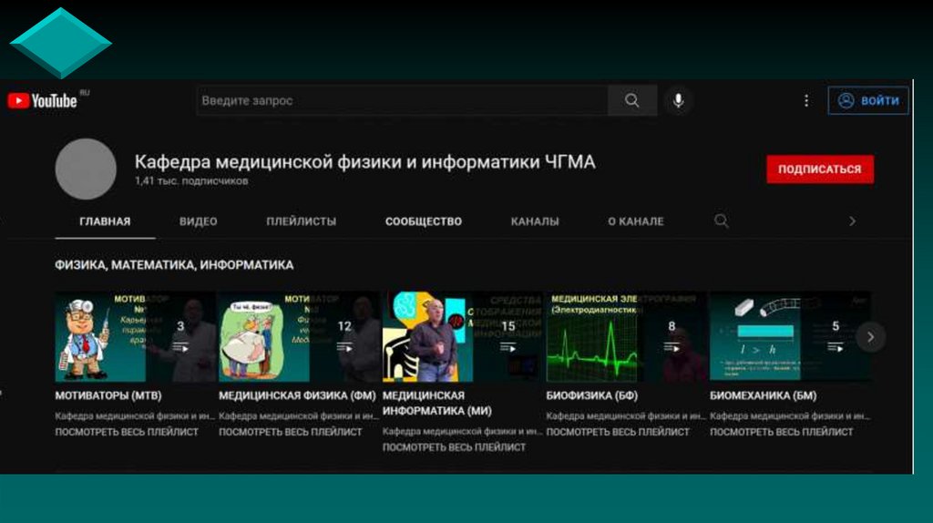Click the channel title Кафедра медицинской физики
The height and width of the screenshot is (523, 933).
[364, 162]
